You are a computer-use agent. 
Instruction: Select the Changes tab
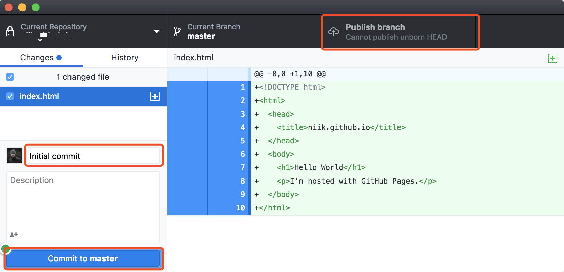37,58
